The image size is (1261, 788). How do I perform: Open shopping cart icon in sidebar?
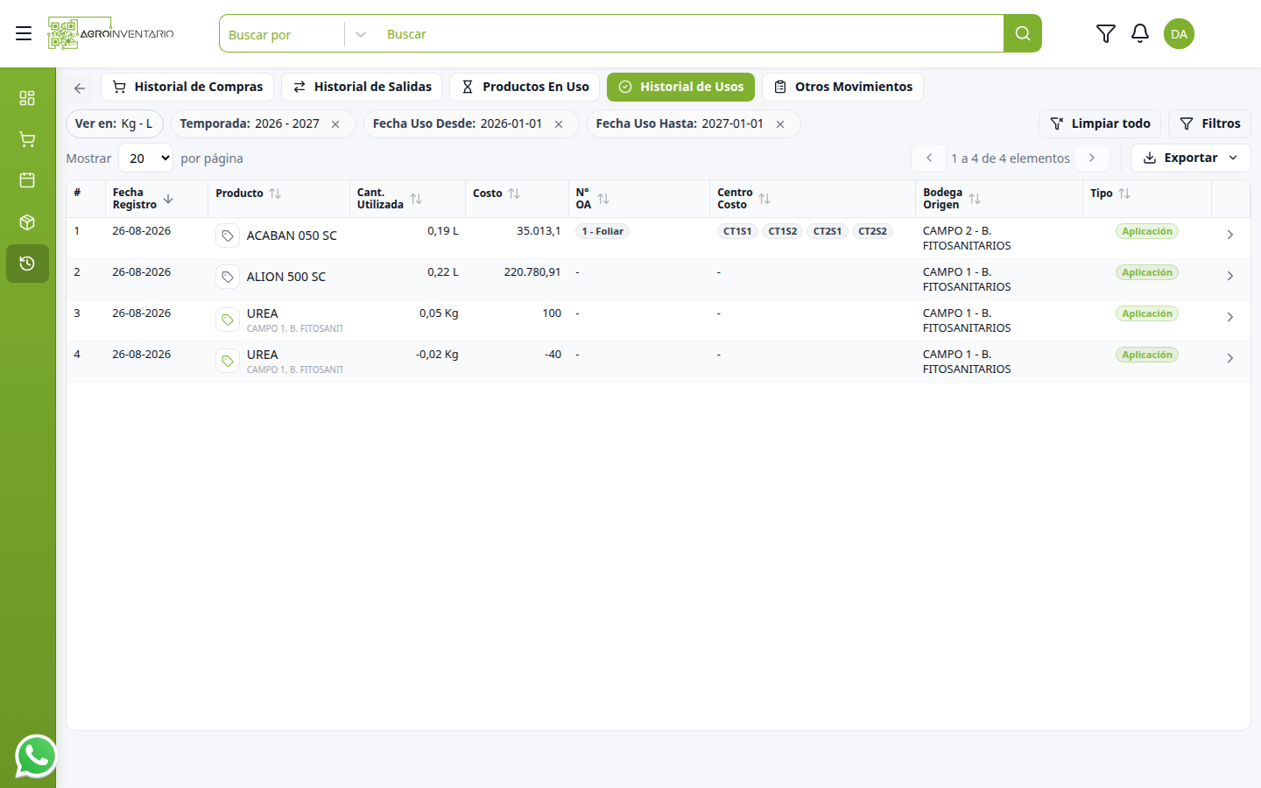tap(27, 139)
